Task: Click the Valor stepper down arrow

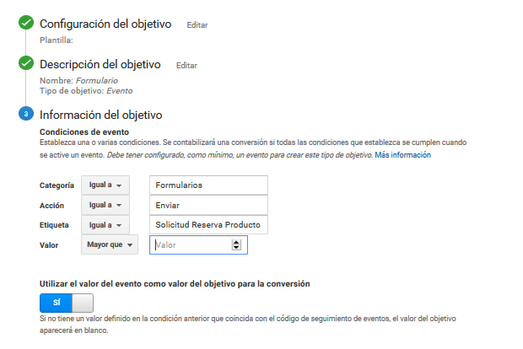Action: (x=236, y=247)
